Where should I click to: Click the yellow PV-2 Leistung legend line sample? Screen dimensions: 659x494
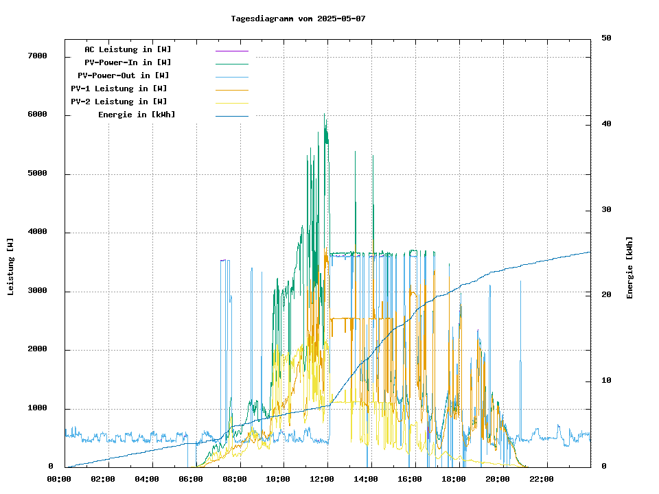click(231, 103)
